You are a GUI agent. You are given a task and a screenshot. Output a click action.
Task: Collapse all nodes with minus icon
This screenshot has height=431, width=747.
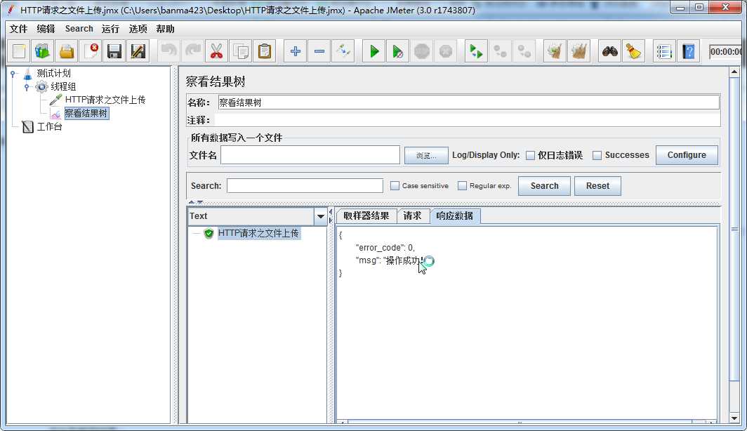click(319, 51)
